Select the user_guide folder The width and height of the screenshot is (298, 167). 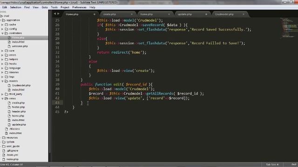[x=13, y=147]
